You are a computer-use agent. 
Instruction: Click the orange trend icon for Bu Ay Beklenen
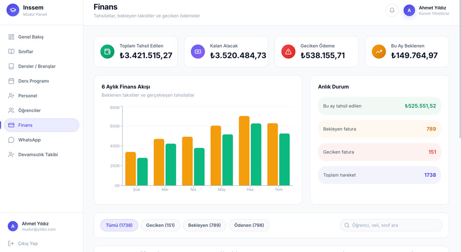pos(379,52)
